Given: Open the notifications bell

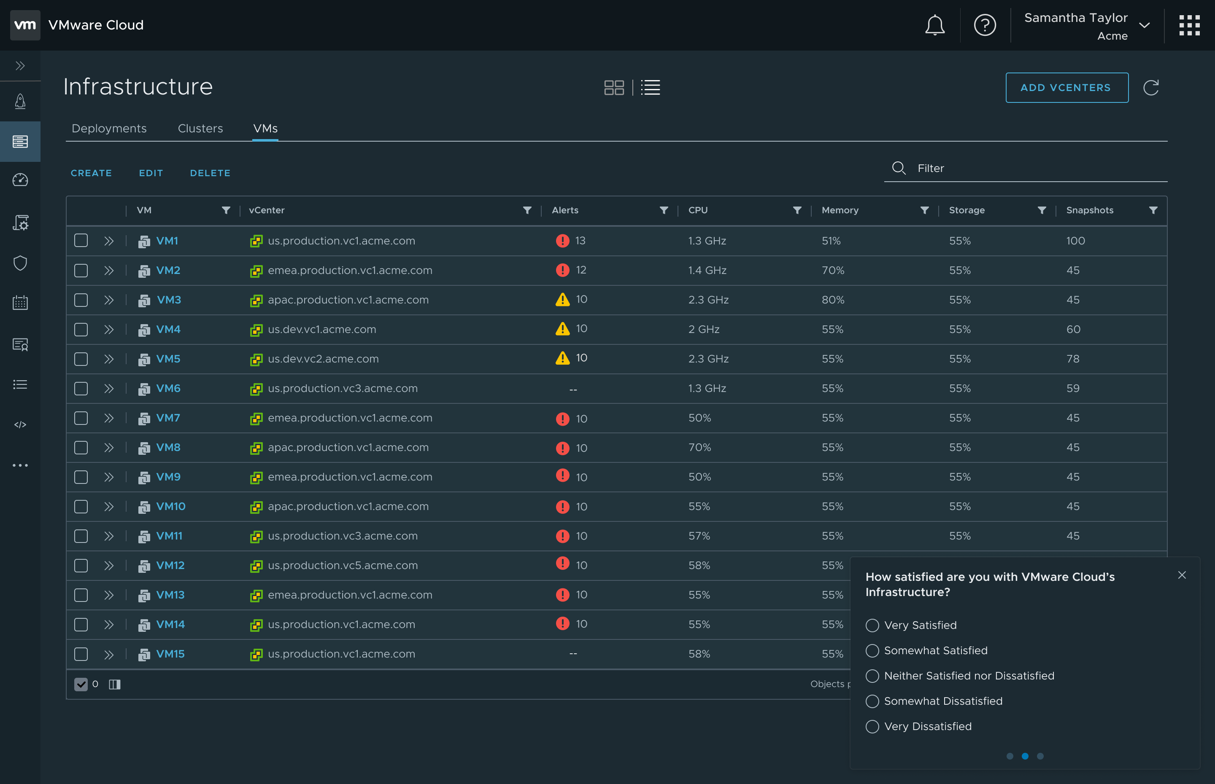Looking at the screenshot, I should pyautogui.click(x=934, y=25).
